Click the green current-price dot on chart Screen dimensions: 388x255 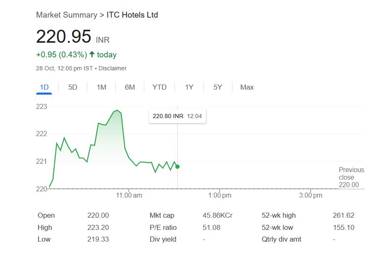(177, 167)
